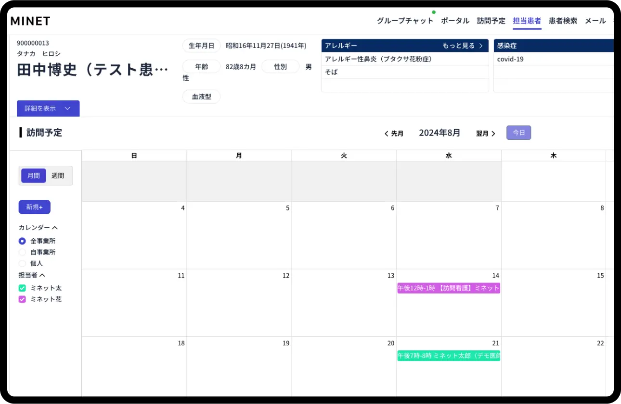This screenshot has width=621, height=404.
Task: Click the 82歳8カ月 age value
Action: [x=241, y=67]
